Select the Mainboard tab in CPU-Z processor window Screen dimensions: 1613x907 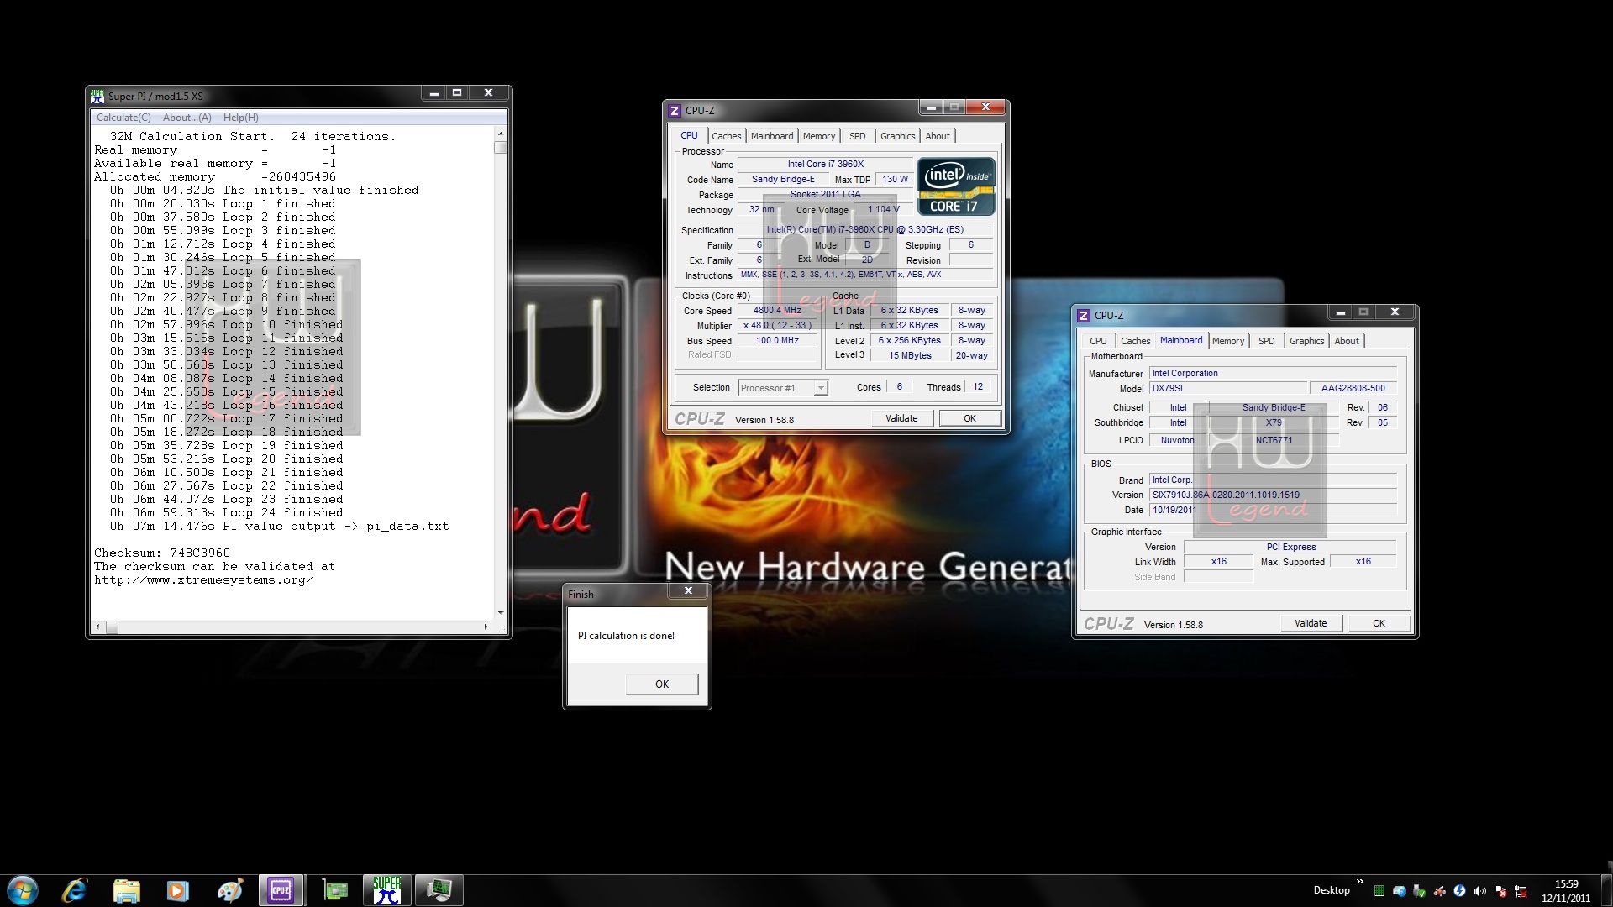click(x=772, y=136)
